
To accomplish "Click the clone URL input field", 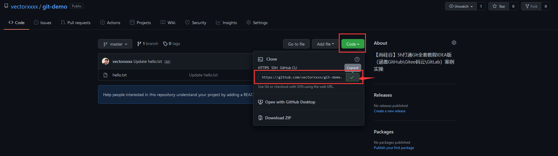I will point(302,77).
